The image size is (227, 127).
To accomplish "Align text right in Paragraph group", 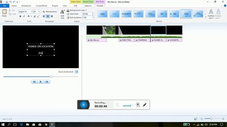I will tap(52, 16).
